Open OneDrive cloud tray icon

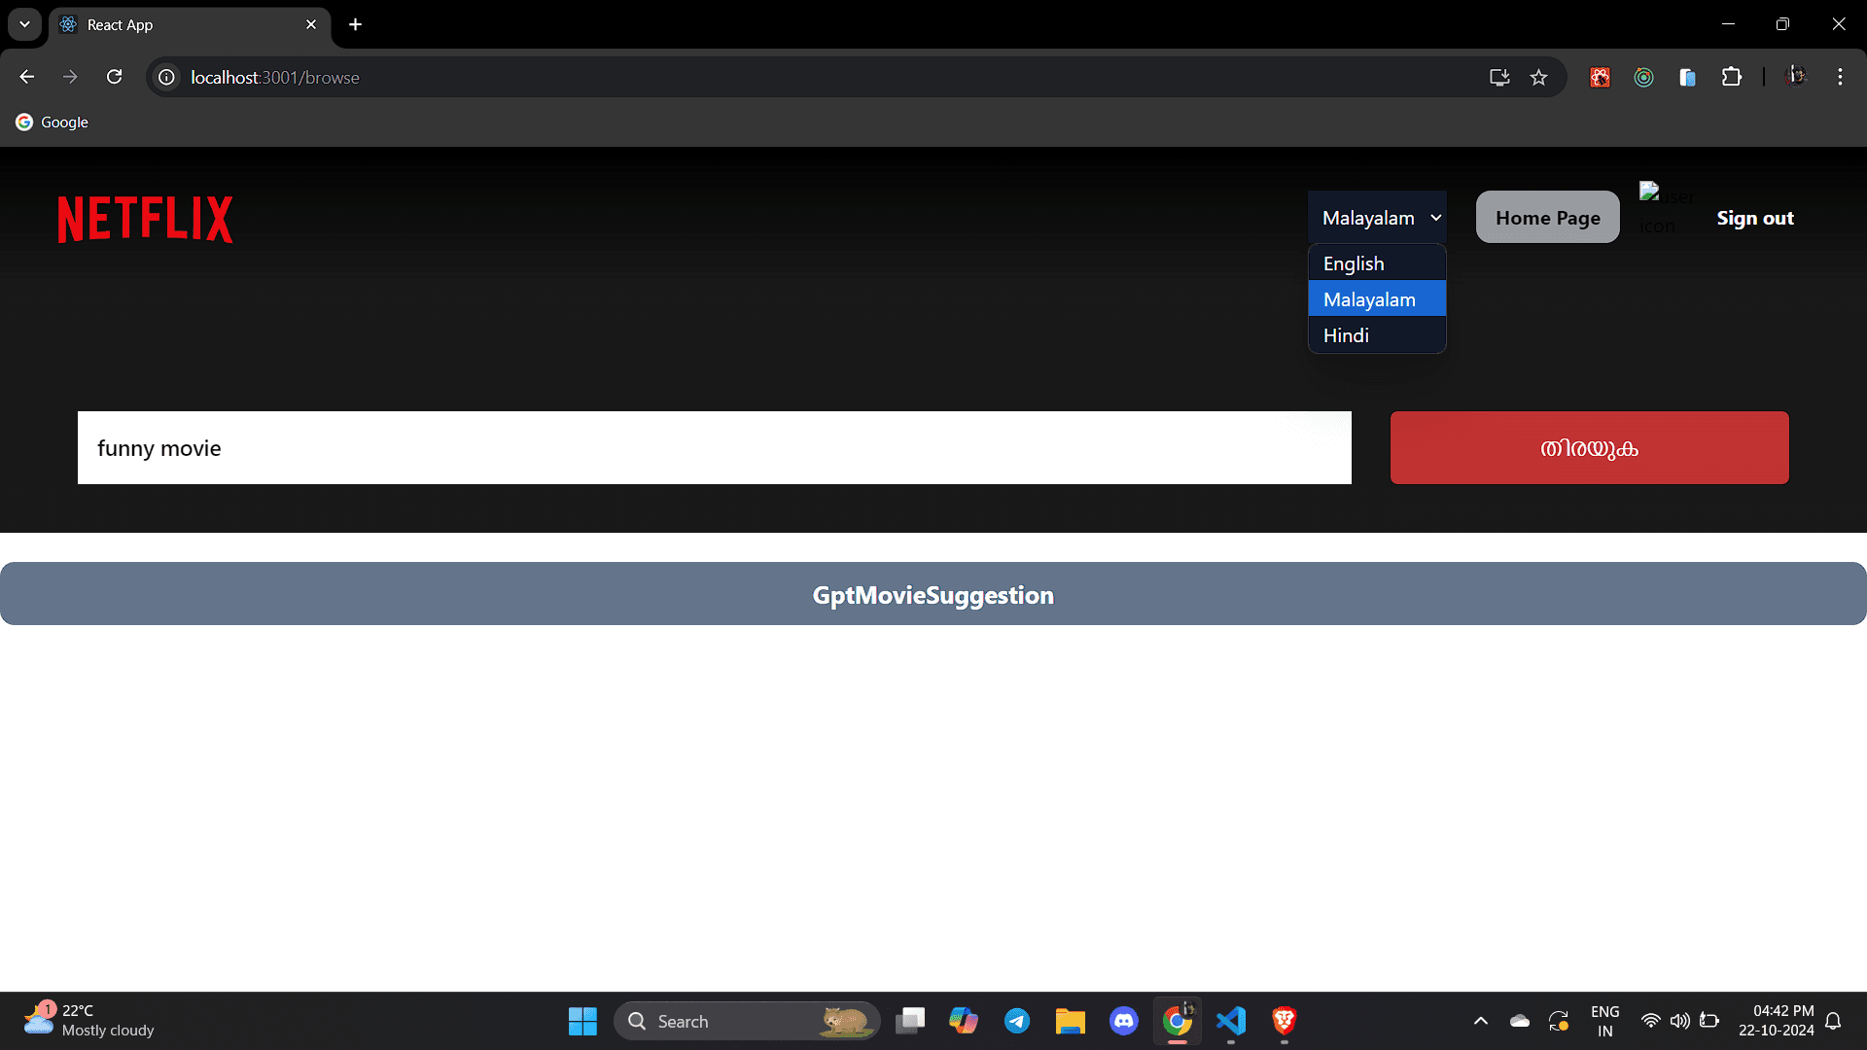(1520, 1021)
